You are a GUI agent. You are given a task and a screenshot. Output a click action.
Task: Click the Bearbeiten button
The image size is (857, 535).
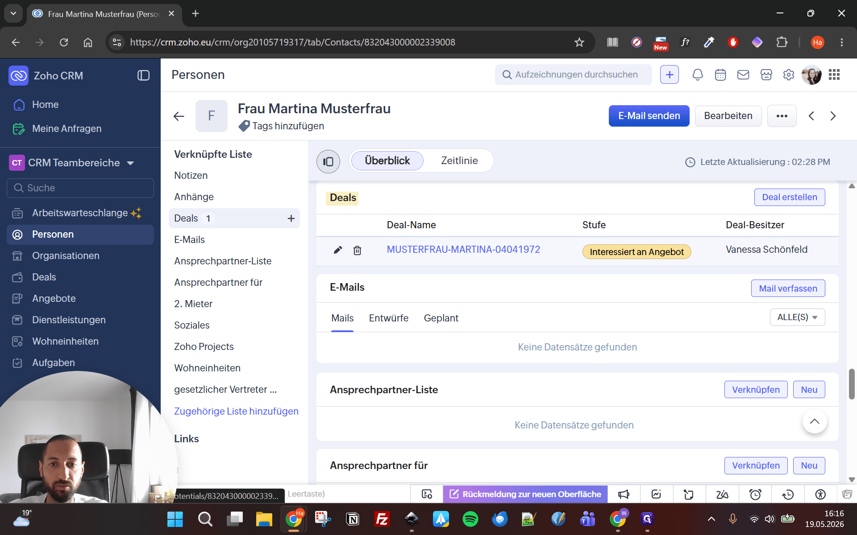[x=728, y=116]
